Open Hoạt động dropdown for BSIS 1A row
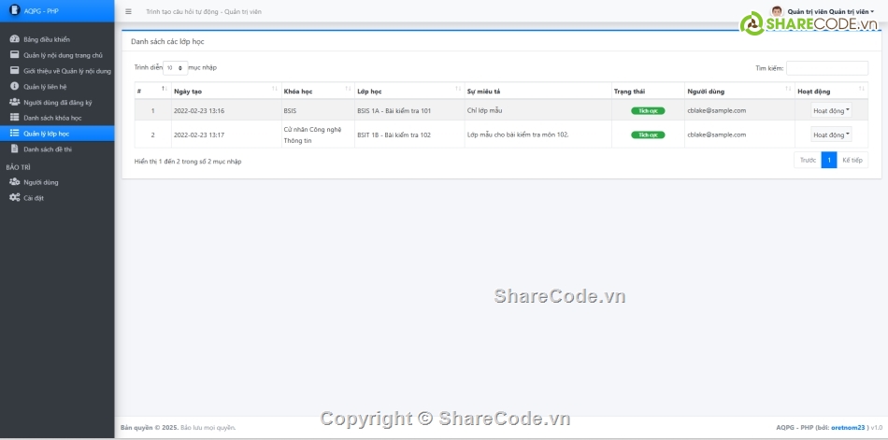This screenshot has width=888, height=440. coord(831,110)
